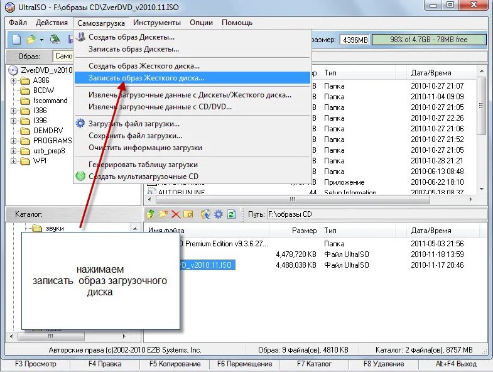The width and height of the screenshot is (493, 372).
Task: Open the Действия menu
Action: [51, 23]
